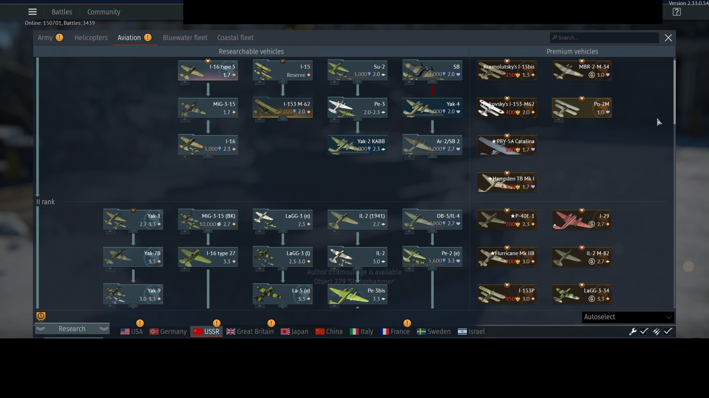Select the Yak-7B fighter
This screenshot has height=398, width=709.
[133, 257]
